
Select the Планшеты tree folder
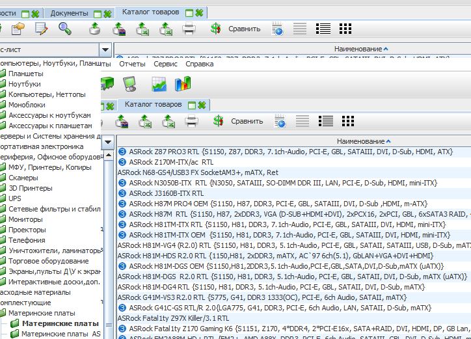point(25,74)
